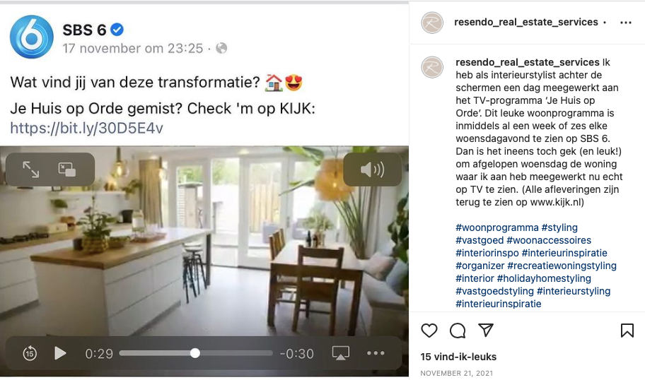Viewport: 645px width, 380px height.
Task: Mute the video using the speaker icon
Action: 372,170
